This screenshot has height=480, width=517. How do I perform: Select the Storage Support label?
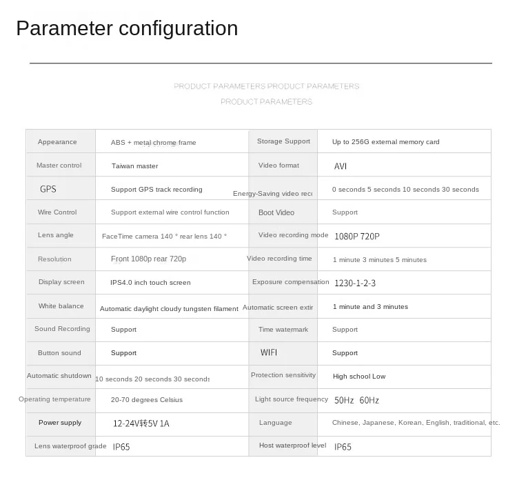click(283, 141)
